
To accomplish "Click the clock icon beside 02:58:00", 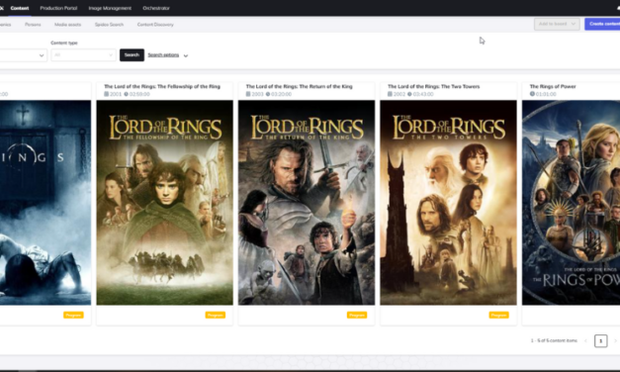I will 127,94.
